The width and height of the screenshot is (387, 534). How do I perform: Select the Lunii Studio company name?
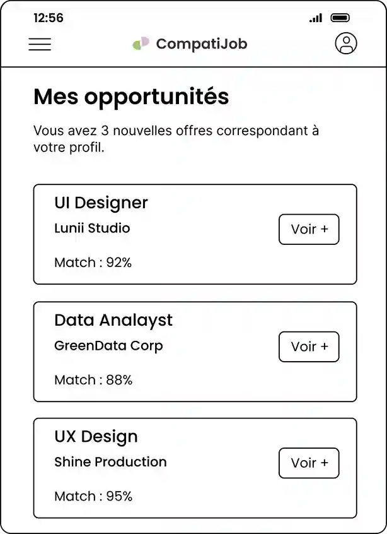point(92,228)
